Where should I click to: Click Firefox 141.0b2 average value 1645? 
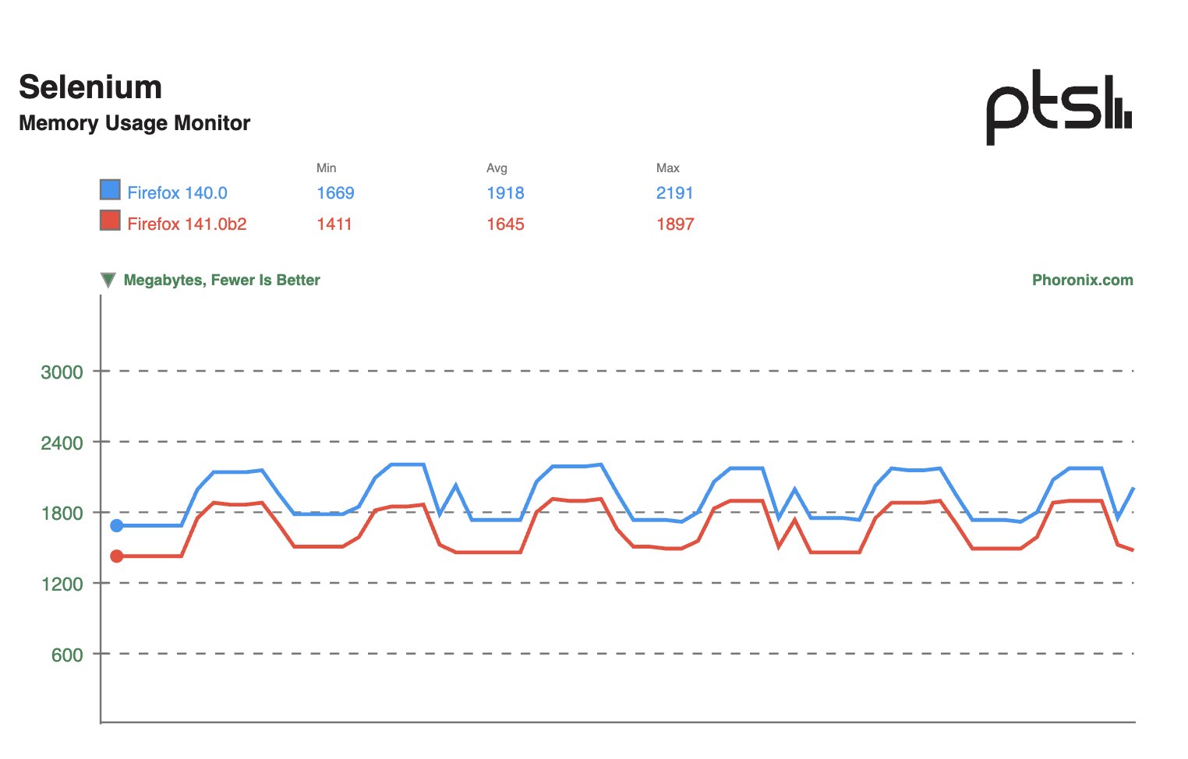pos(505,224)
